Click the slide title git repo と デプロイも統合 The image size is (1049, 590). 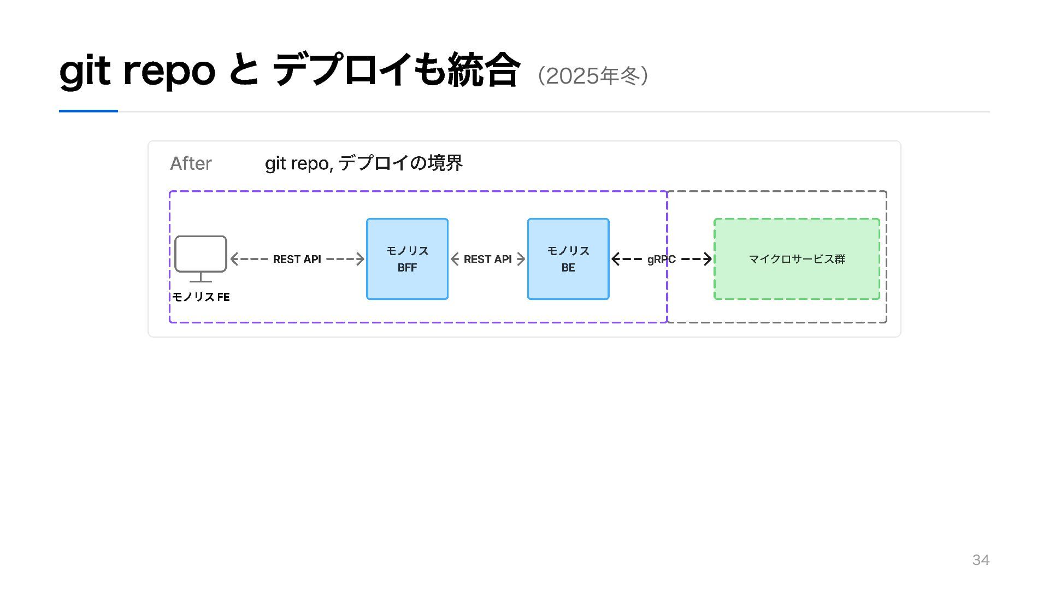pyautogui.click(x=289, y=70)
